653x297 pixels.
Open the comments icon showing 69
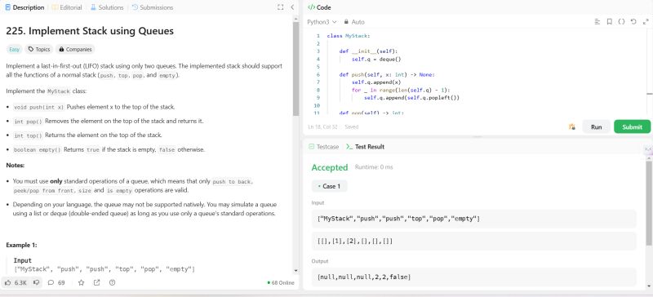(51, 282)
